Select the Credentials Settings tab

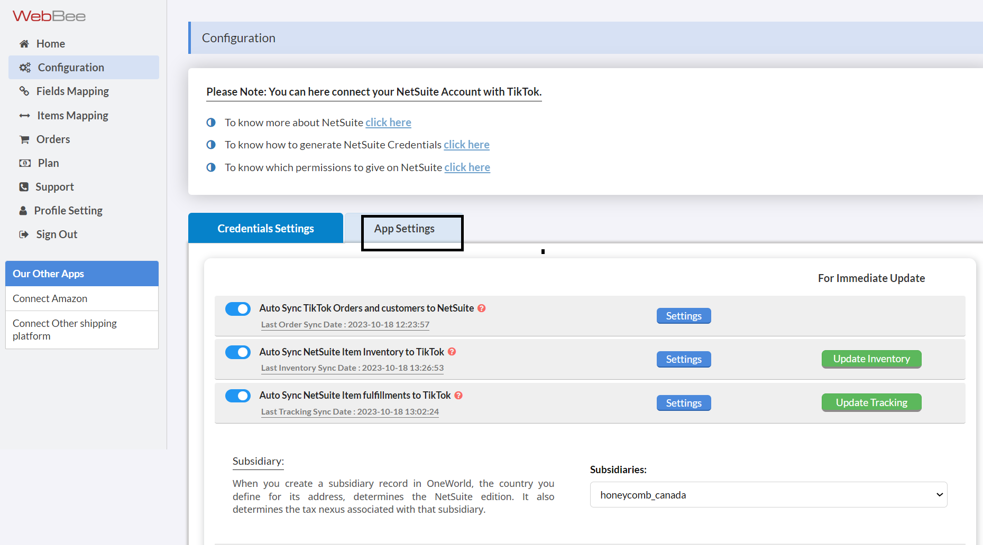click(265, 229)
